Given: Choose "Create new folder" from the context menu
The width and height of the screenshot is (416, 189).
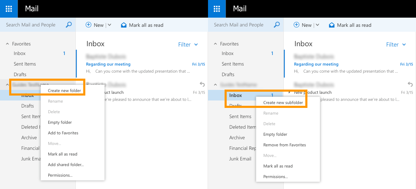Looking at the screenshot, I should click(x=65, y=91).
